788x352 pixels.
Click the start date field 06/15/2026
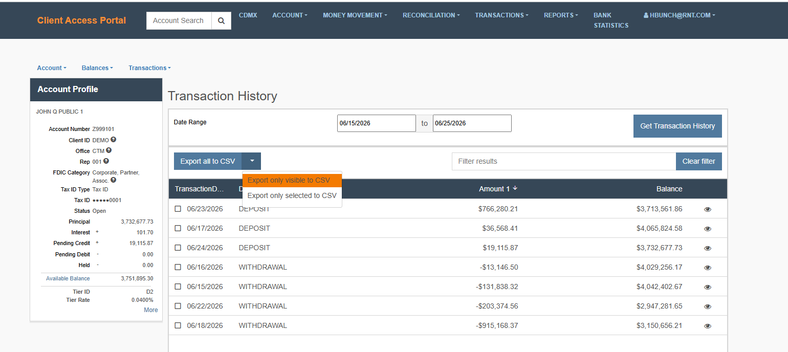click(x=376, y=123)
